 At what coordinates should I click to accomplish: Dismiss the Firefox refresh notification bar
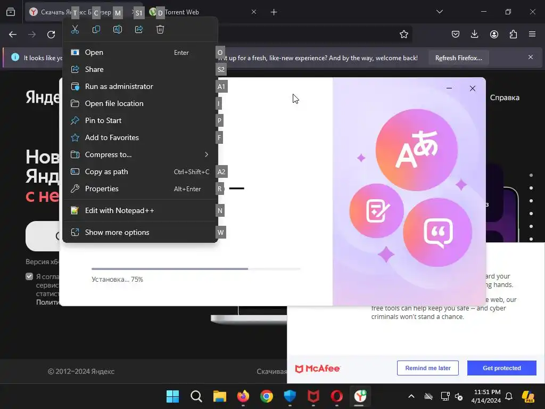click(531, 57)
